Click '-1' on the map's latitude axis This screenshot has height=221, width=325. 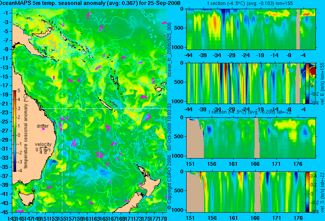(x=6, y=13)
